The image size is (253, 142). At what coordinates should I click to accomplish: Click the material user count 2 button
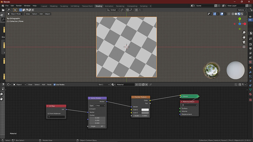click(x=136, y=85)
